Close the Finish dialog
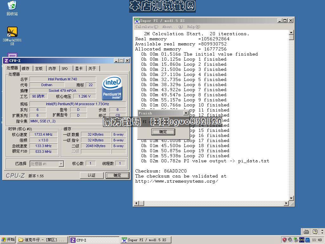325x244 pixels. click(x=186, y=113)
